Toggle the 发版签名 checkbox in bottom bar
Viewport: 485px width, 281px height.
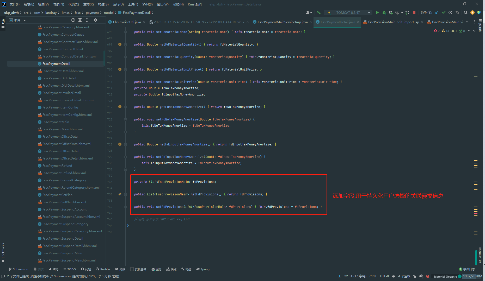tap(132, 269)
